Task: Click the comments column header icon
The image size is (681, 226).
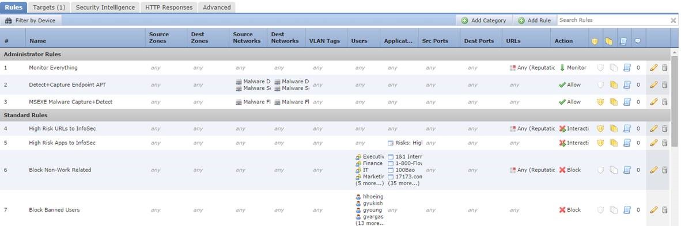Action: click(x=638, y=41)
